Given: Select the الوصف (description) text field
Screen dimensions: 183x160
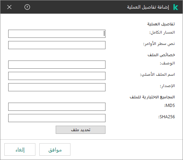Looking at the screenshot, I should coord(57,64).
